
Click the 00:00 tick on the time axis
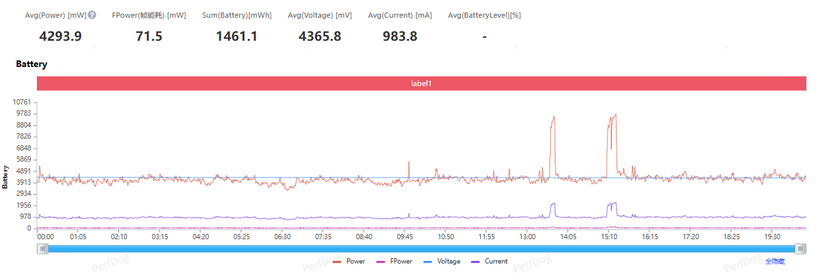pos(46,237)
